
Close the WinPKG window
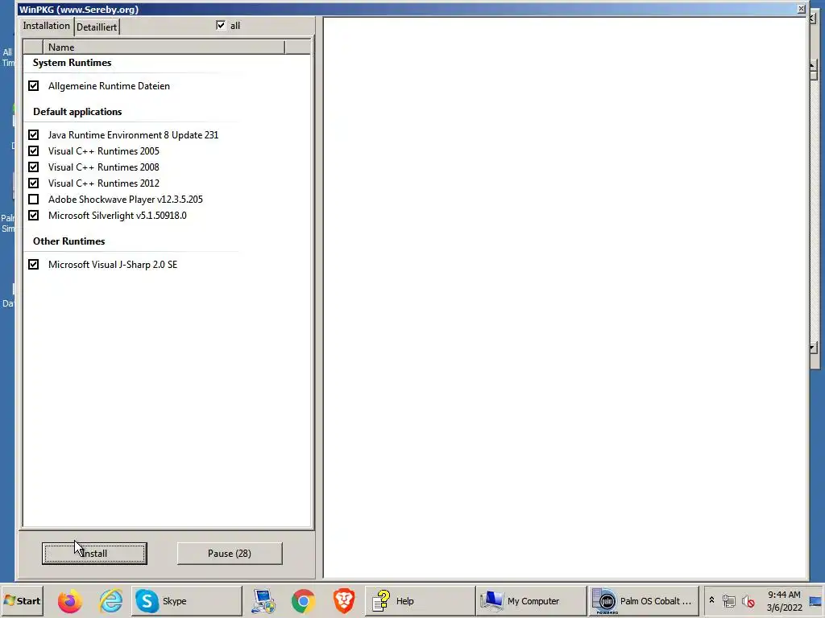point(801,8)
